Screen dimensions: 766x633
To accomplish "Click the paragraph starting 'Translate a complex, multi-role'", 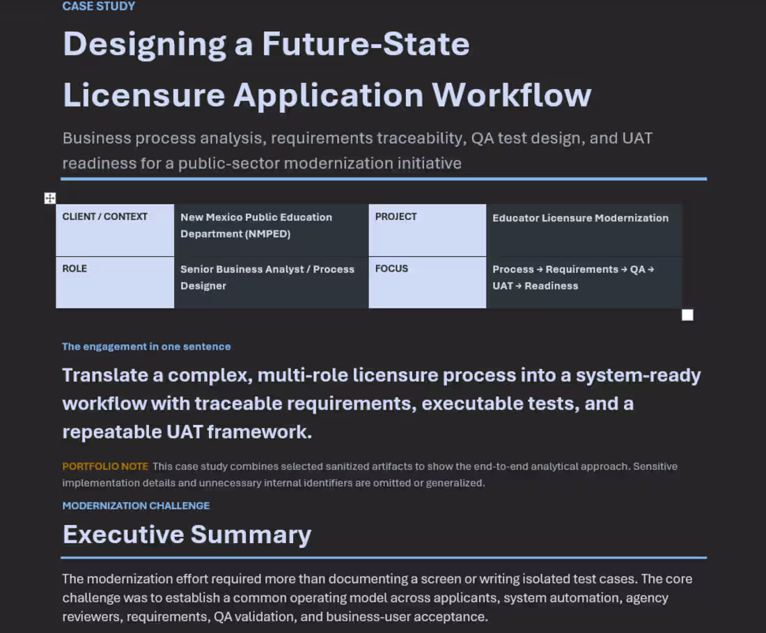I will tap(382, 403).
